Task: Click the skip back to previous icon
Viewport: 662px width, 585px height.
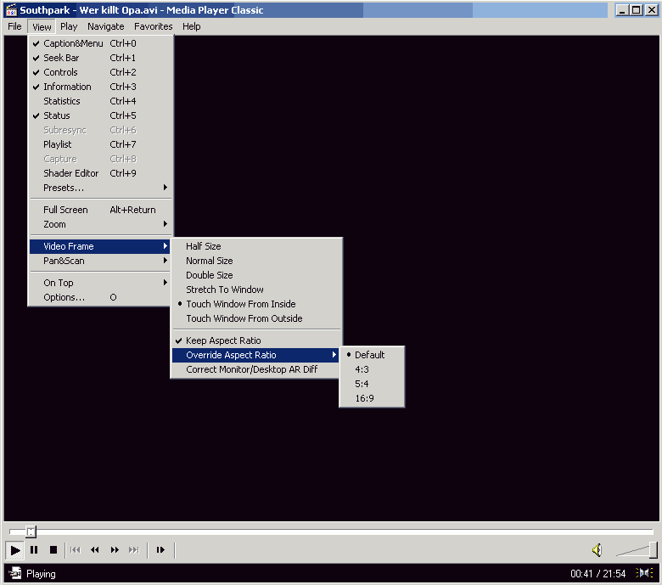Action: click(76, 550)
